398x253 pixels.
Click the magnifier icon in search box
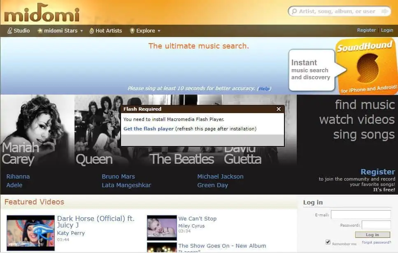pyautogui.click(x=294, y=11)
